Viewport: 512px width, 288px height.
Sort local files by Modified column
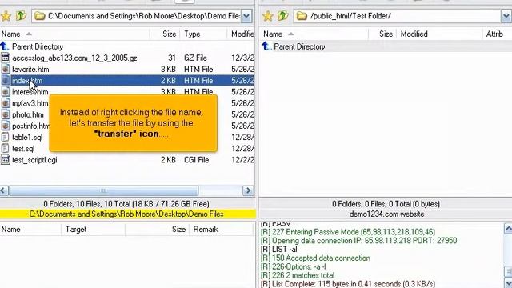coord(241,34)
